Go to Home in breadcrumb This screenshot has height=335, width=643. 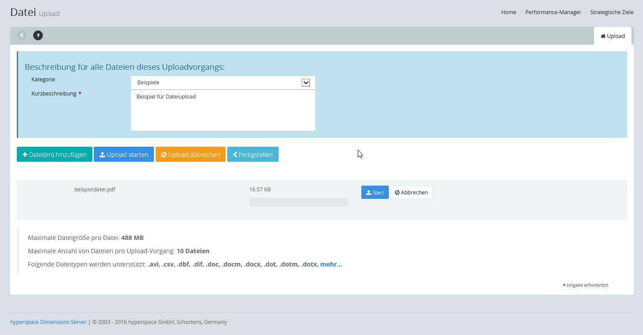509,12
